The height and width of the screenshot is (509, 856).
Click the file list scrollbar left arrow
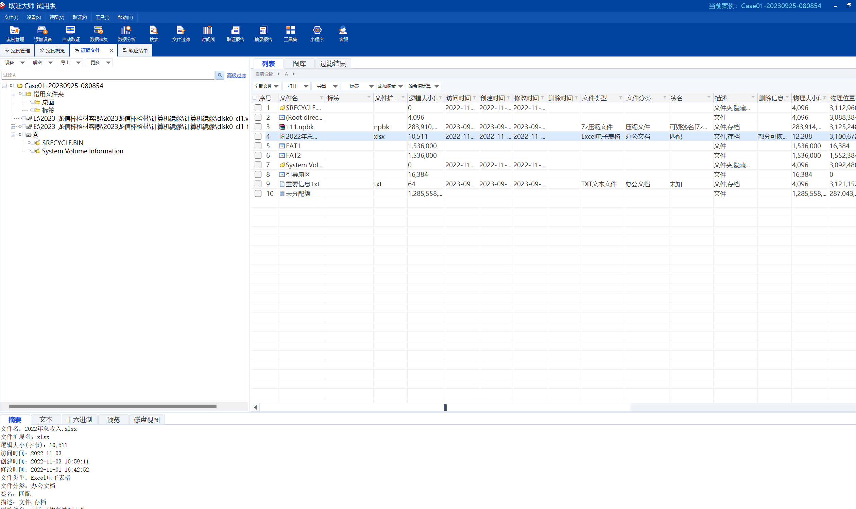[x=256, y=407]
